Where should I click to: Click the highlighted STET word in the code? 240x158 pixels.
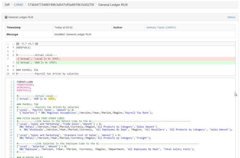click(51, 99)
